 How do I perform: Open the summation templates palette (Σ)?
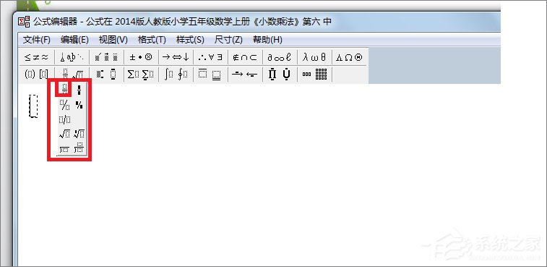[x=141, y=74]
